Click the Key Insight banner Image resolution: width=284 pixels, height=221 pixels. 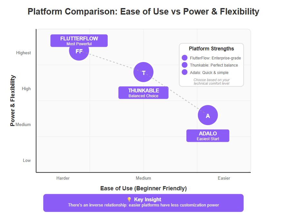pyautogui.click(x=143, y=203)
